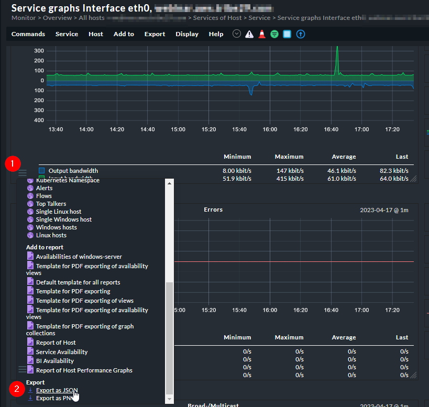This screenshot has width=429, height=407.
Task: Open the hamburger menu beside the bandwidth graph legend
Action: 23,172
